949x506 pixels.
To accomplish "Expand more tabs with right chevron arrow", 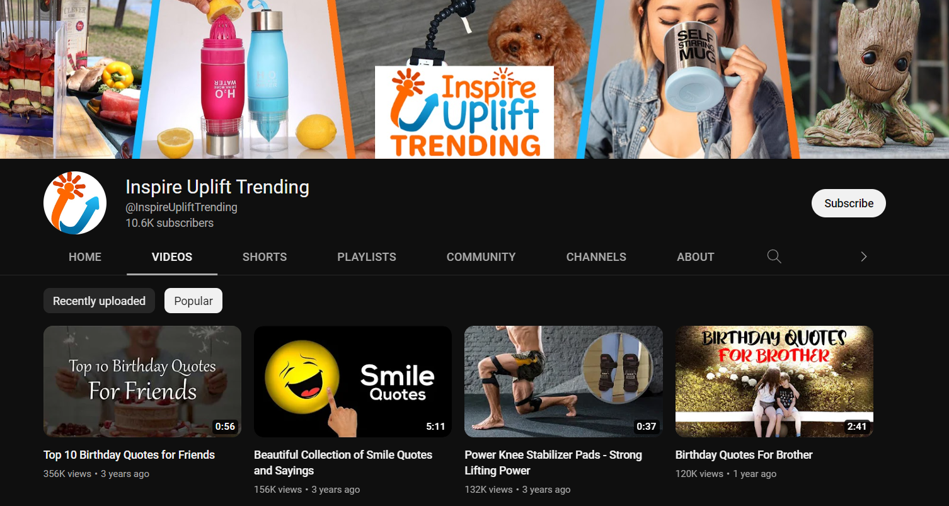I will 863,256.
